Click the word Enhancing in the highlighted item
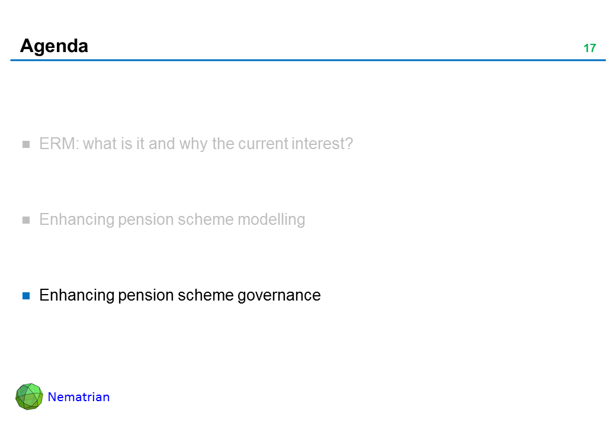 point(76,295)
